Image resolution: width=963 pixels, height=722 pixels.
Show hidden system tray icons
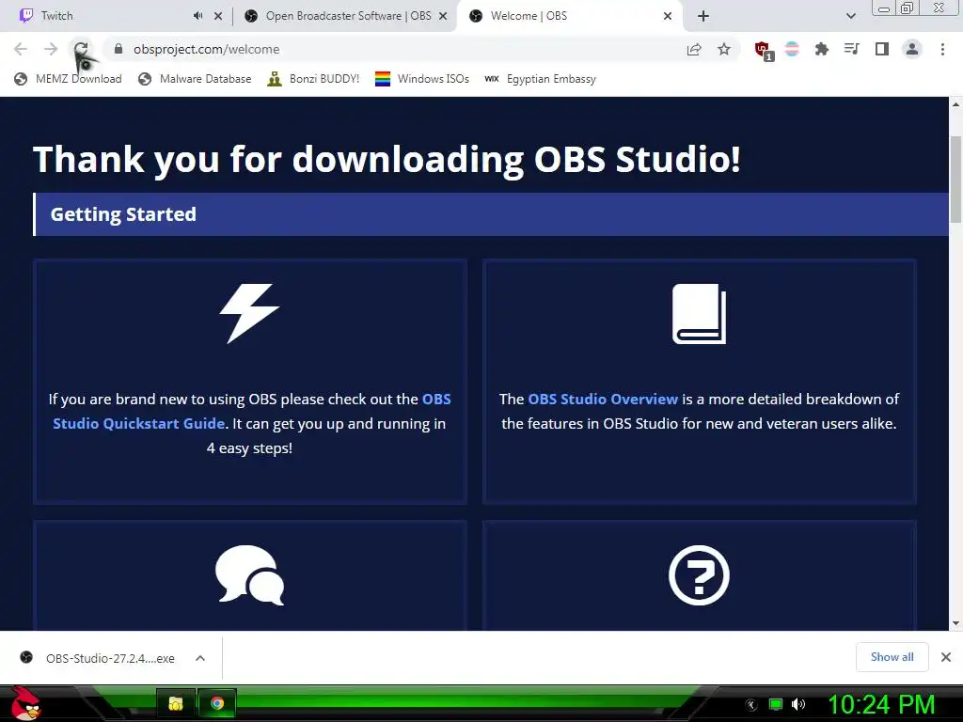pos(751,705)
